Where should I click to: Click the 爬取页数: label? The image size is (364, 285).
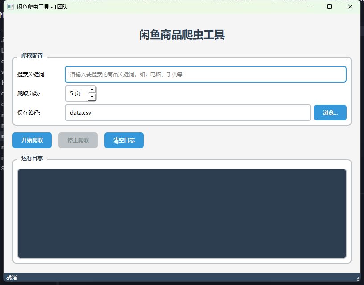[29, 94]
